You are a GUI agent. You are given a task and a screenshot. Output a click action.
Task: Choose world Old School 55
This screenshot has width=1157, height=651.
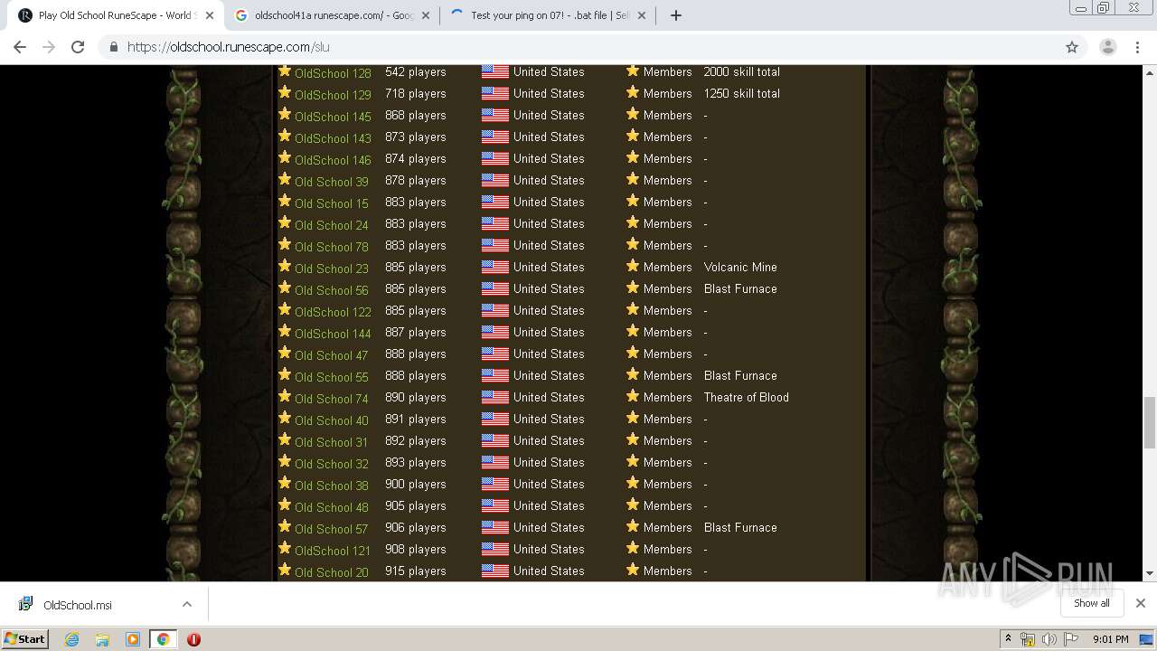coord(332,376)
